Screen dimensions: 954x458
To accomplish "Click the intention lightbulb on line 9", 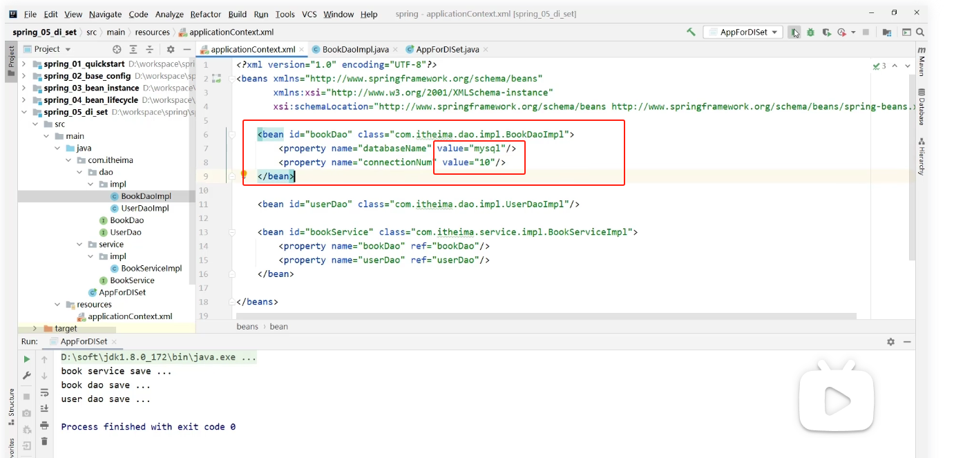I will coord(244,175).
